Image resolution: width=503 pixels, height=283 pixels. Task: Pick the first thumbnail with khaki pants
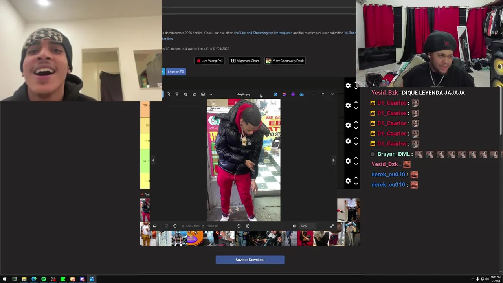coord(145,234)
